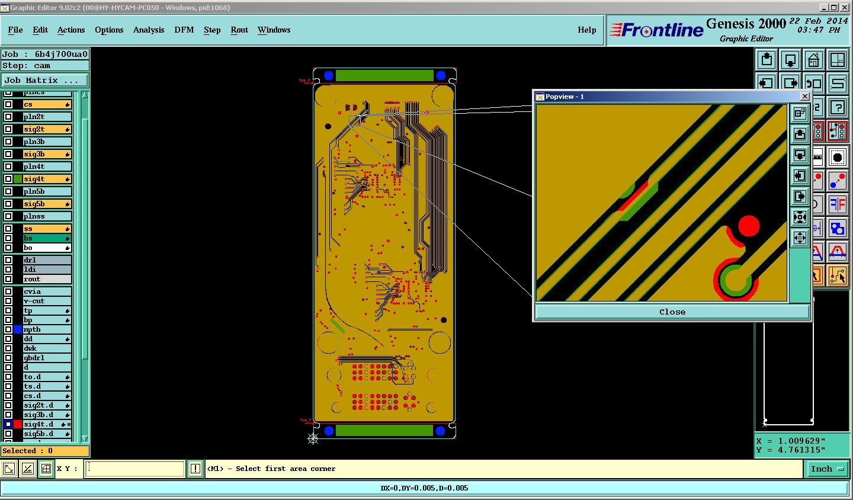The height and width of the screenshot is (500, 853).
Task: Click red color swatch beside sig4t.d
Action: point(18,424)
